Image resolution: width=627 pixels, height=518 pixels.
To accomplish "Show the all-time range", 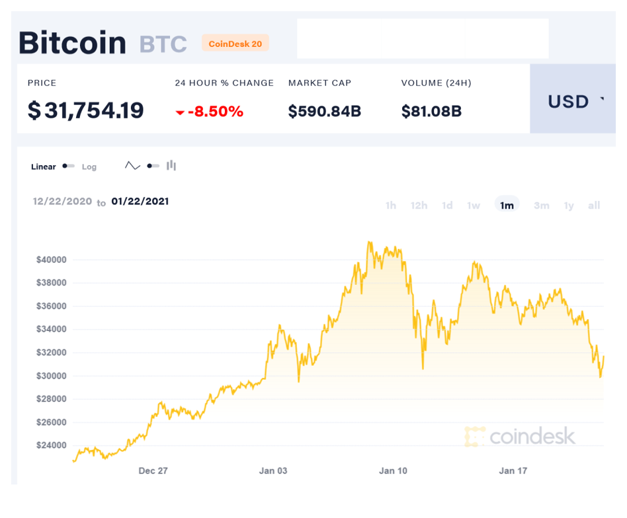I will point(594,205).
